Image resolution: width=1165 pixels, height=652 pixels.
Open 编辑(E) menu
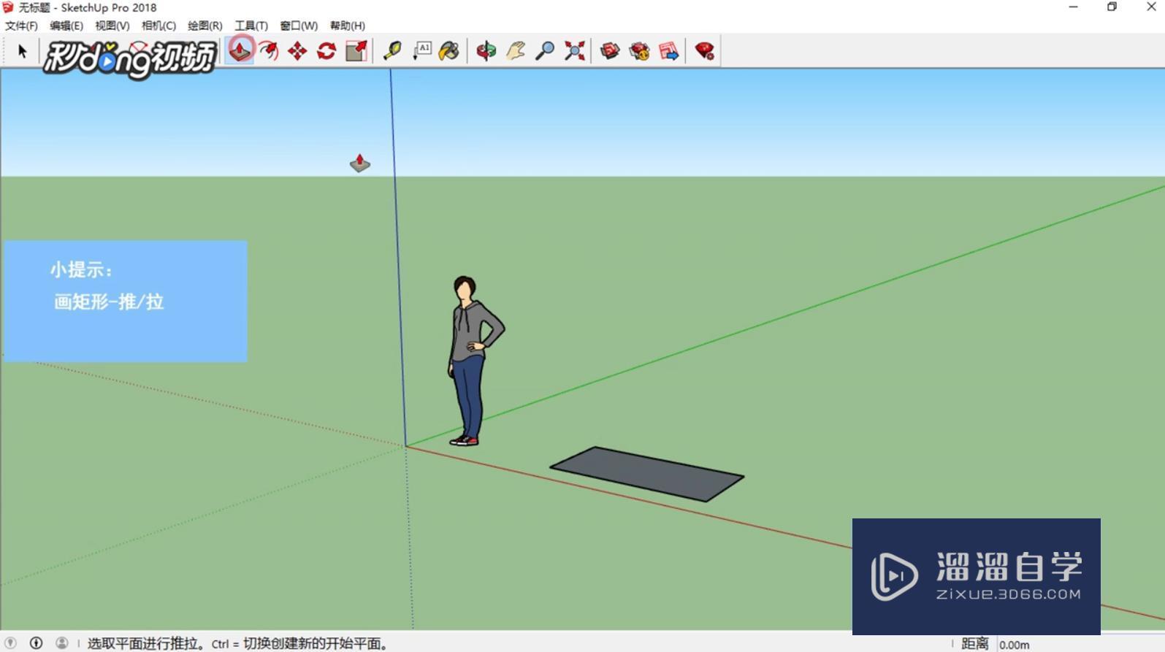(x=66, y=26)
